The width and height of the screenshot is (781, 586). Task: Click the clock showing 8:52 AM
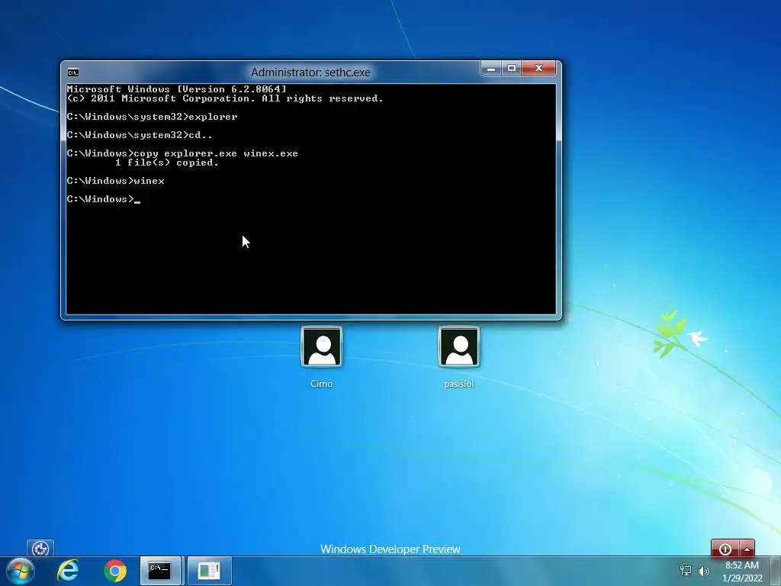point(742,565)
